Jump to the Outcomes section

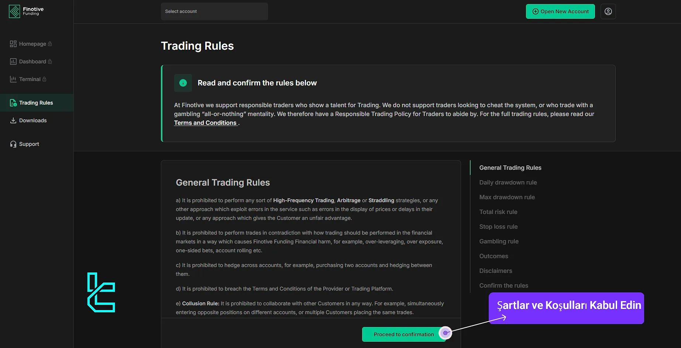click(493, 256)
